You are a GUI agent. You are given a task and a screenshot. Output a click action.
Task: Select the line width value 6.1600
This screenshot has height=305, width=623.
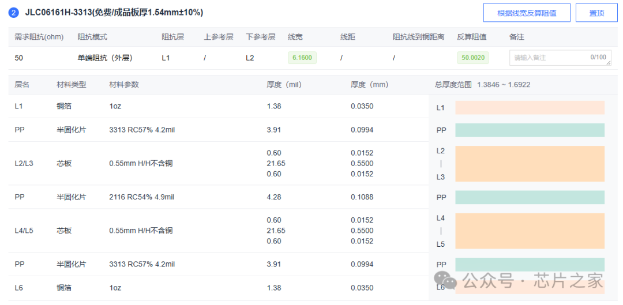pos(302,58)
